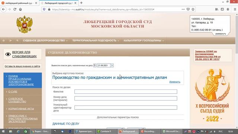Click the 'Уникальный идентификатор дела' input field

click(126, 108)
